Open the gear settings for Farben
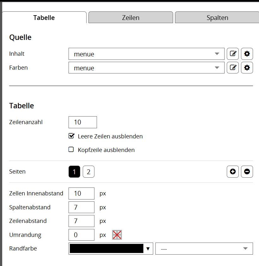The width and height of the screenshot is (259, 266). point(247,67)
